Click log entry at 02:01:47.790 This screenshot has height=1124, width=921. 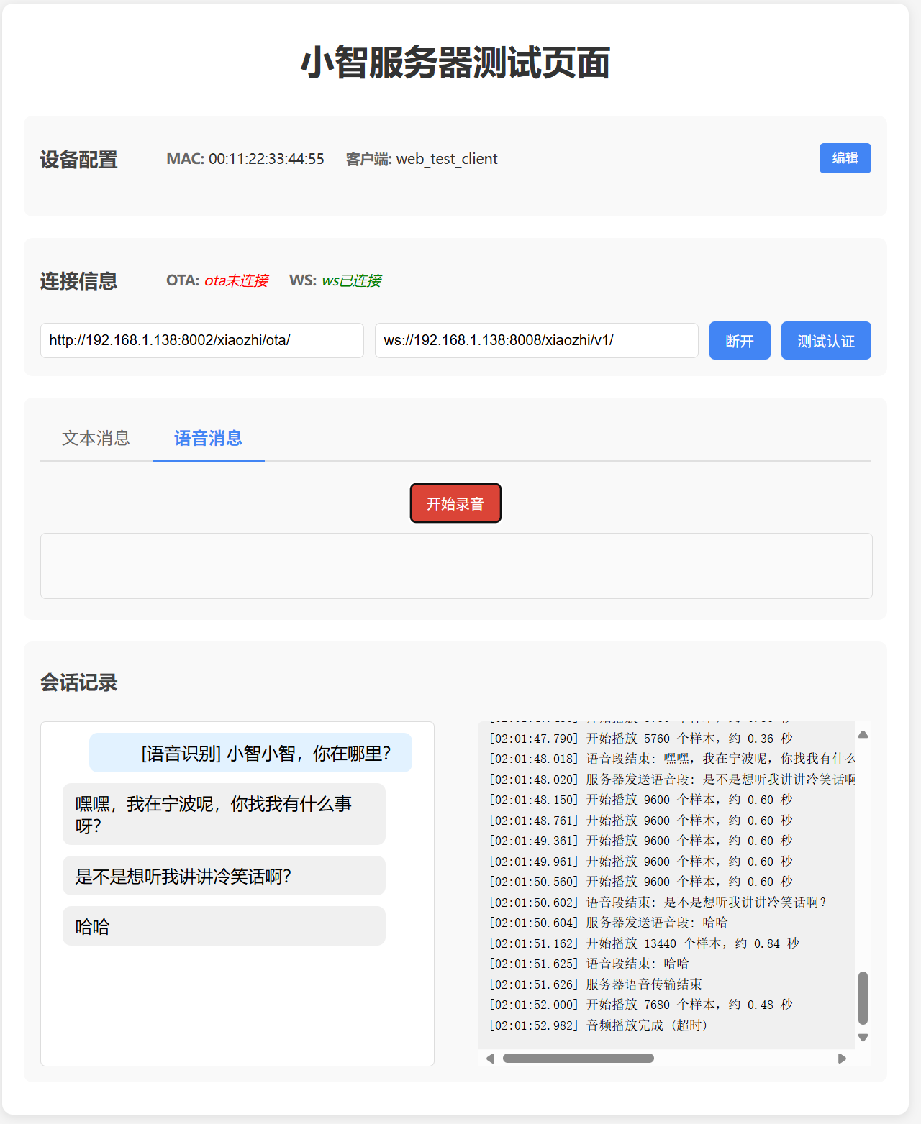(641, 739)
